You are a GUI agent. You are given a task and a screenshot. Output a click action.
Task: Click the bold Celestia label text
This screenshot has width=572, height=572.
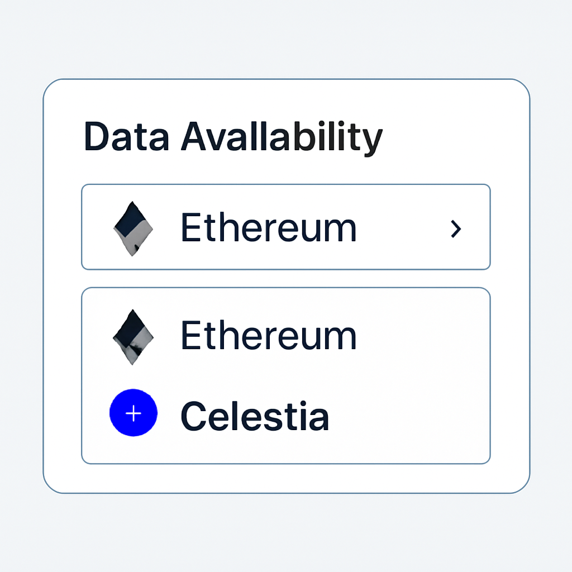point(255,416)
